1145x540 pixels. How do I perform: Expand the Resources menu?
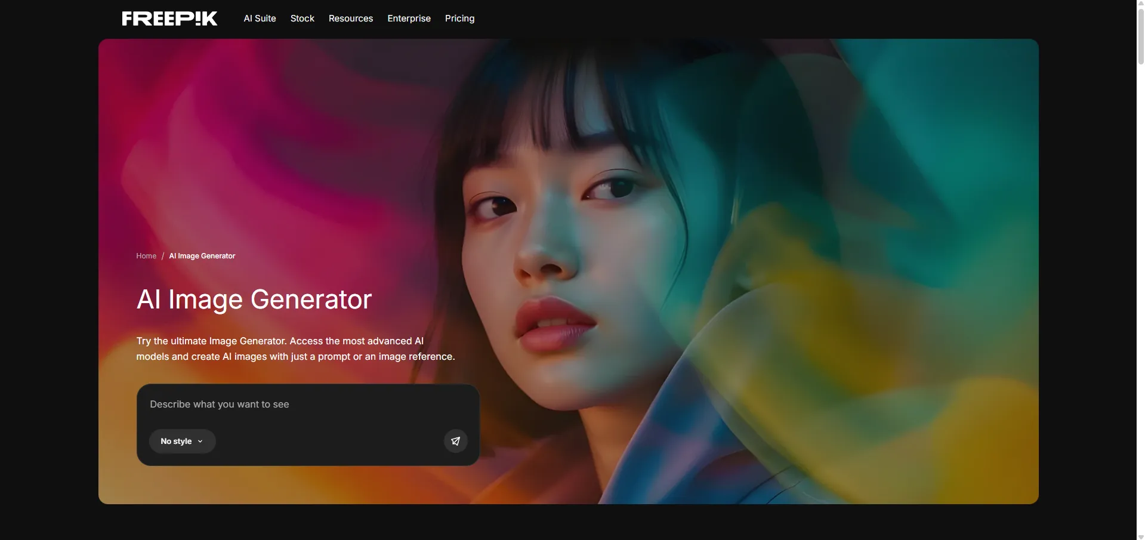350,18
